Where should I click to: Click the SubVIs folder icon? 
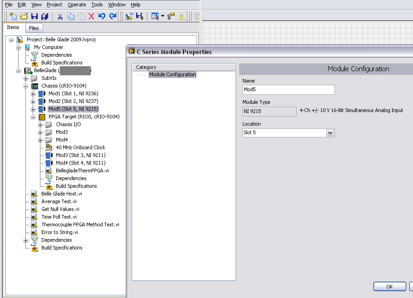coord(34,78)
